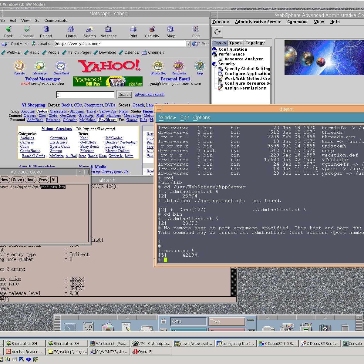Click the Yahoo Messenger smiley icon
Viewport: 364px width, 364px height.
[40, 66]
